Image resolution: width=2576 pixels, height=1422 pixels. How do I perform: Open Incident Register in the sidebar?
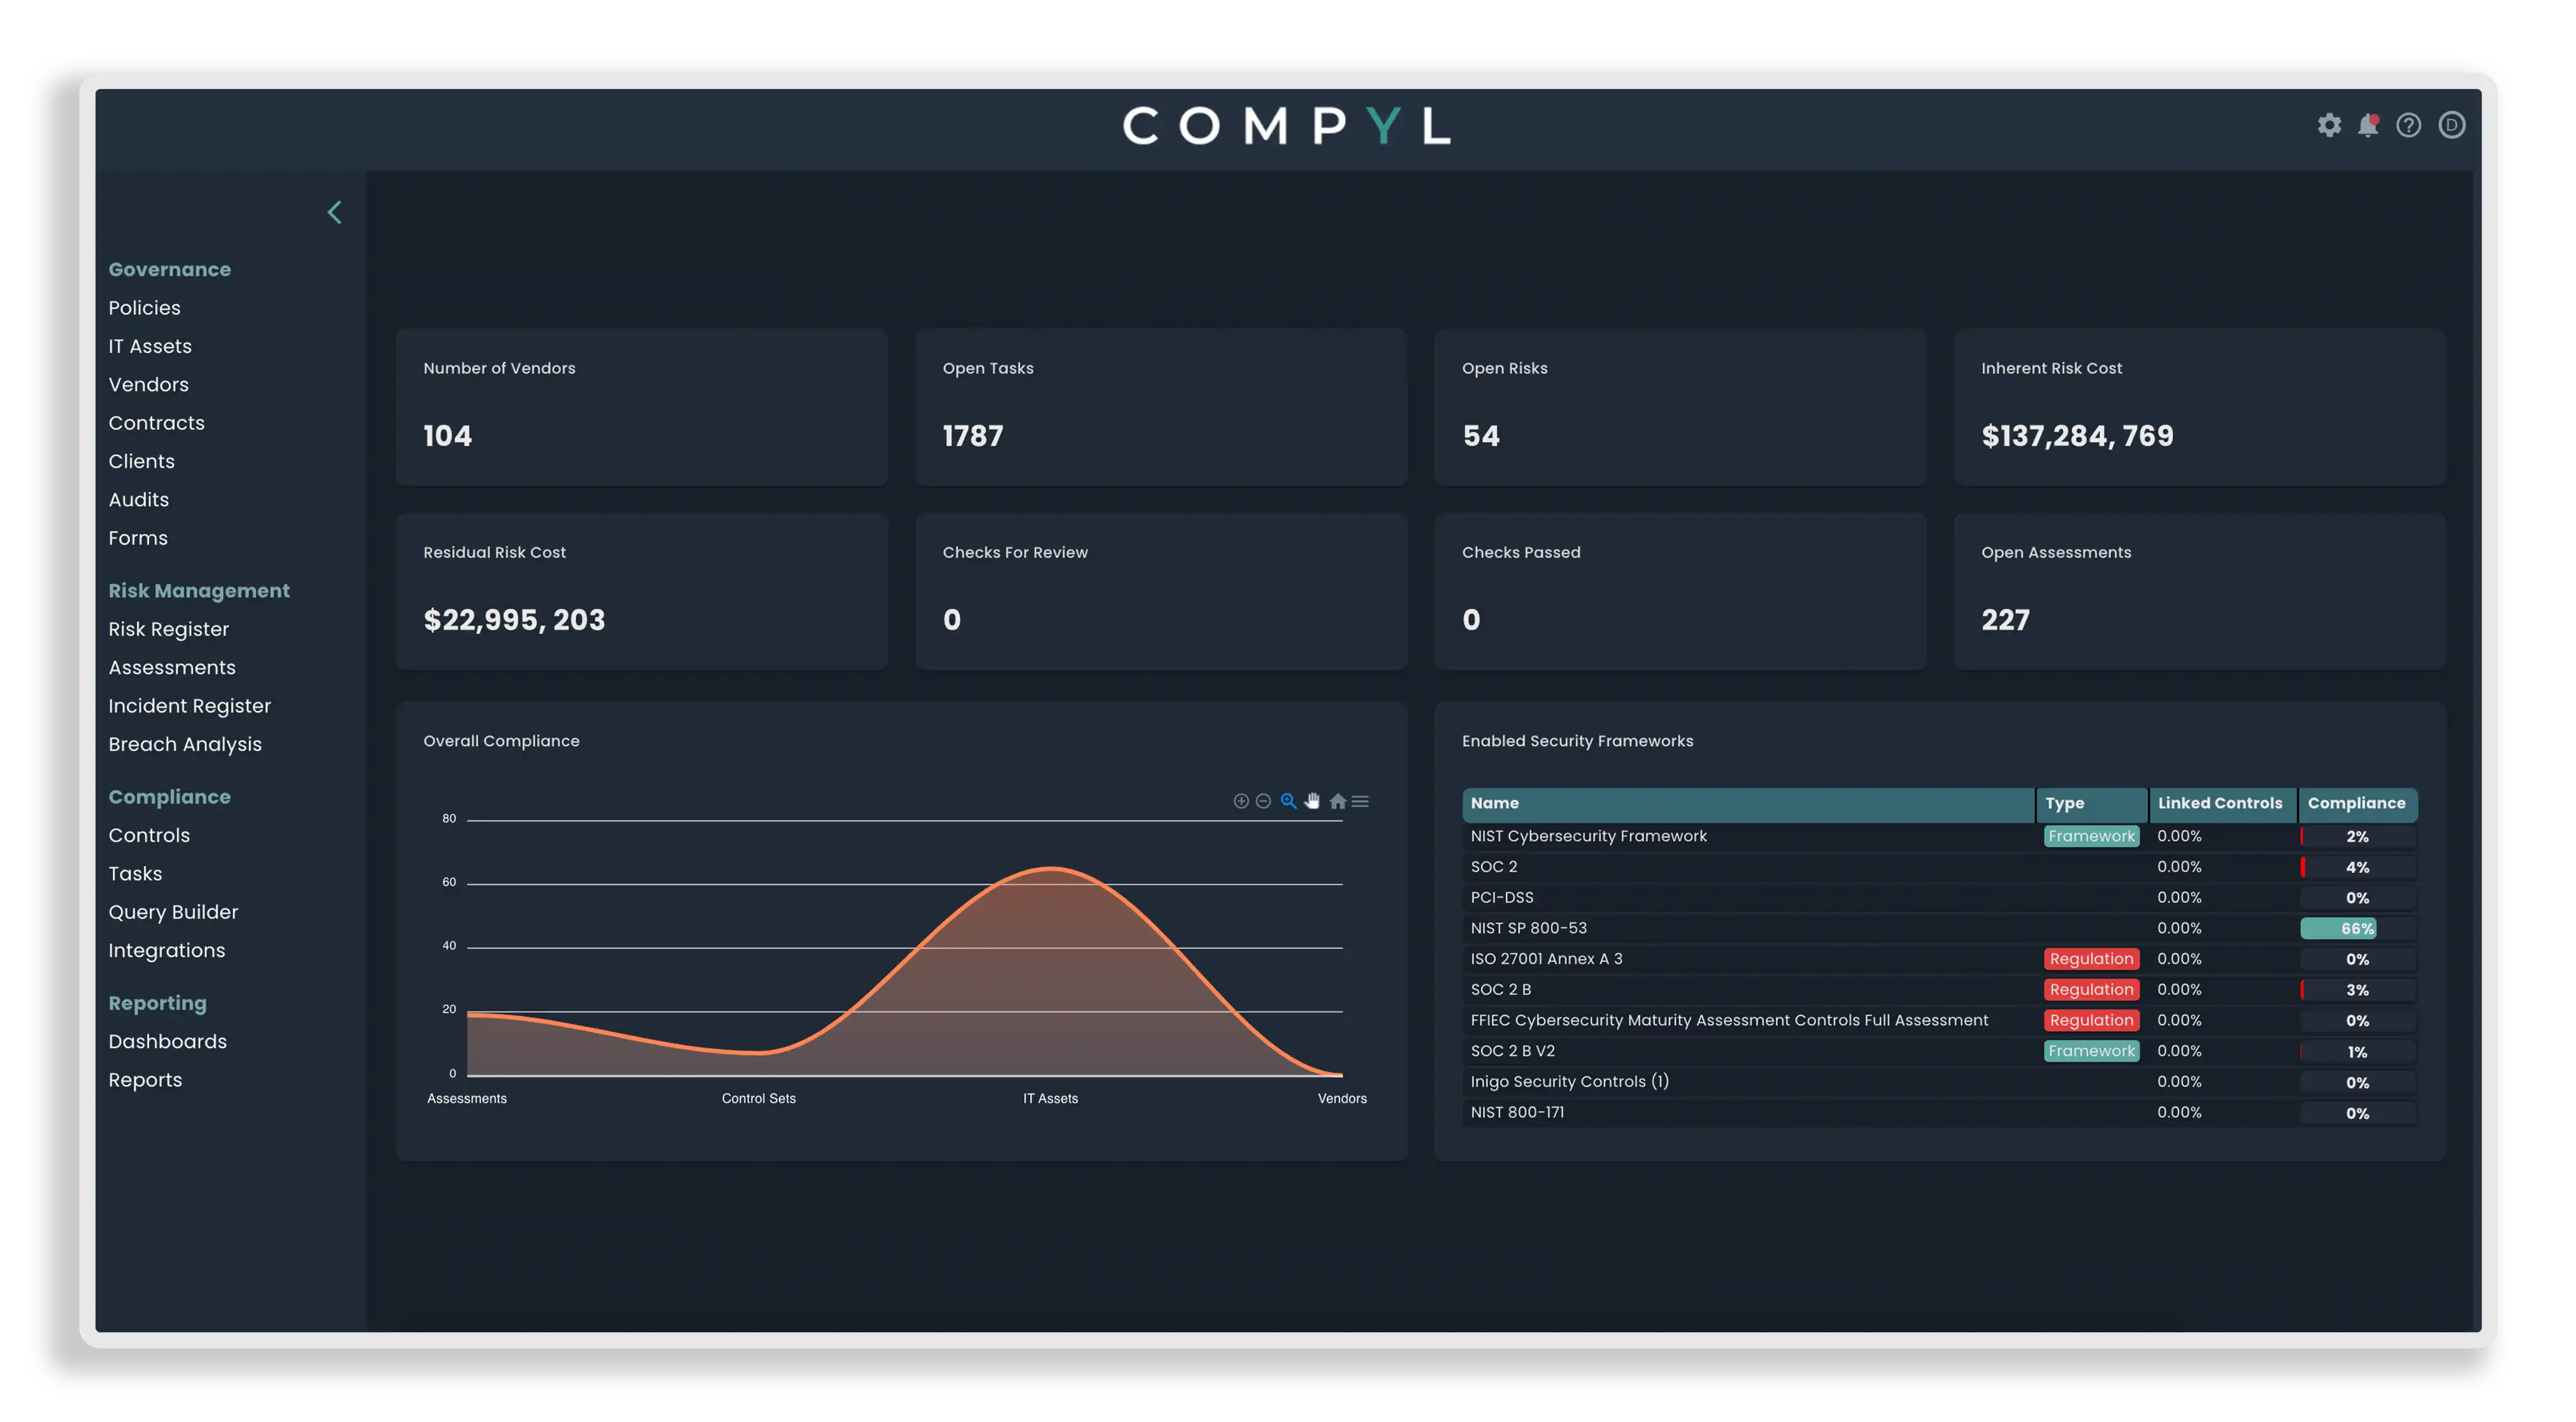pos(189,706)
